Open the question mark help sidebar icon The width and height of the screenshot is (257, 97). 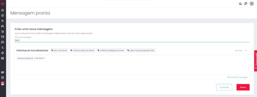(3, 78)
